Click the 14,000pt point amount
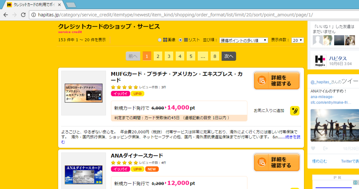The height and width of the screenshot is (189, 359). tap(181, 108)
